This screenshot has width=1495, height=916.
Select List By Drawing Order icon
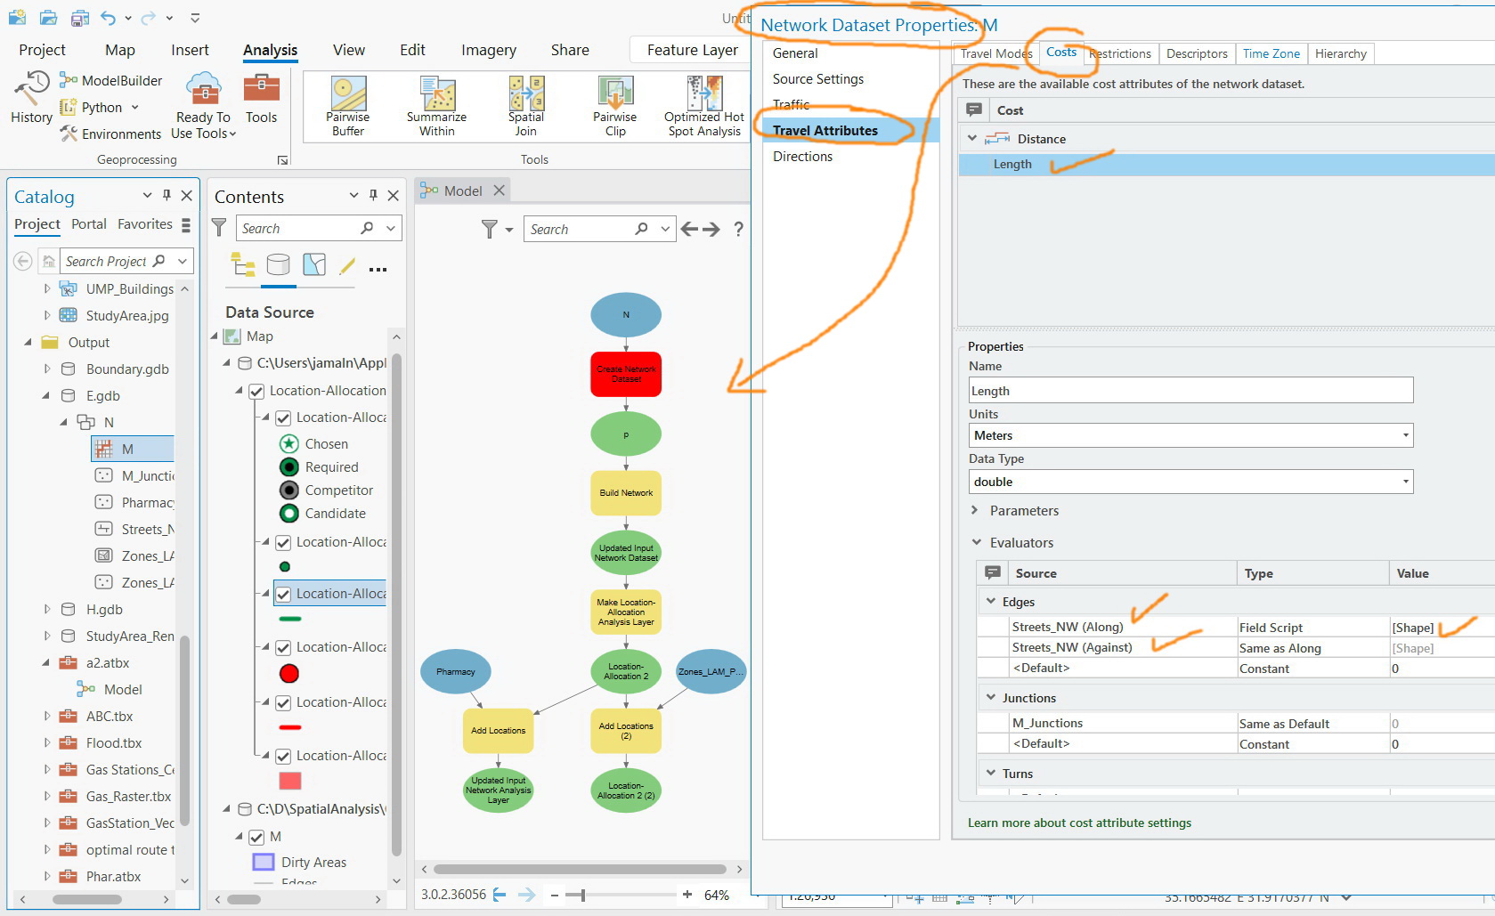pyautogui.click(x=243, y=264)
